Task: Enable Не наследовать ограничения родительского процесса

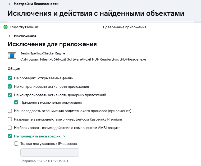Action: tap(10, 111)
